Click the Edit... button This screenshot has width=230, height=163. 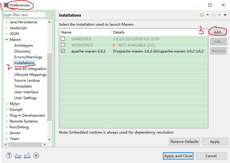(x=218, y=42)
